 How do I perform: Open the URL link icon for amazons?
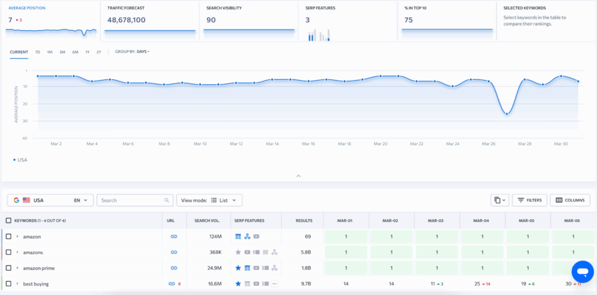click(174, 252)
